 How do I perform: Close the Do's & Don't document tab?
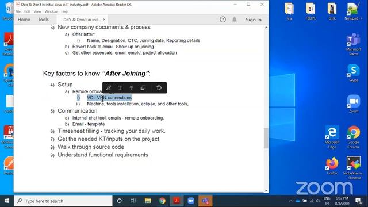(x=104, y=20)
